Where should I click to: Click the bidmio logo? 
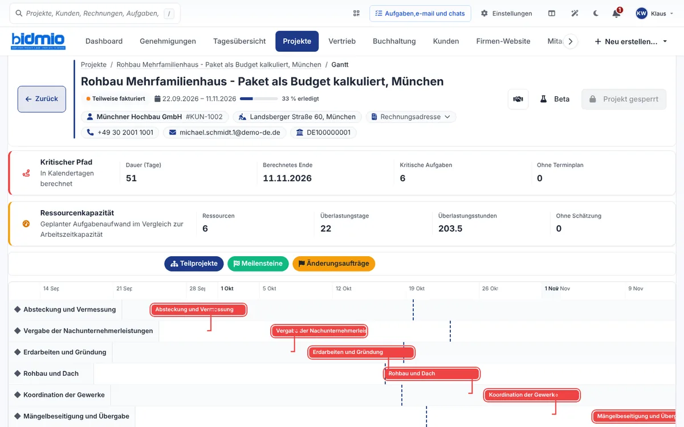click(38, 41)
